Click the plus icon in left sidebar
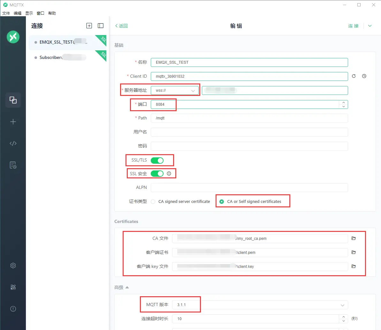381x330 pixels. click(13, 122)
